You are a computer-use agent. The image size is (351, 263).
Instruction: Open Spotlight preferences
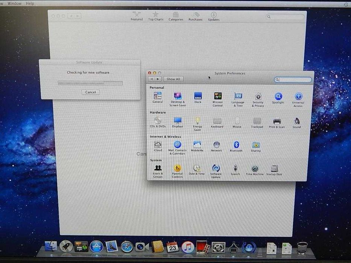tap(278, 98)
